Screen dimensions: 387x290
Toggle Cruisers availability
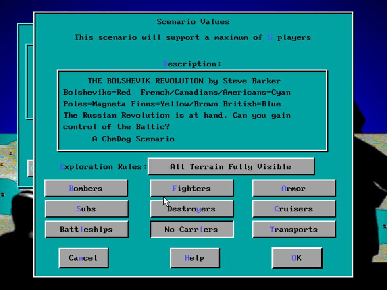click(293, 209)
